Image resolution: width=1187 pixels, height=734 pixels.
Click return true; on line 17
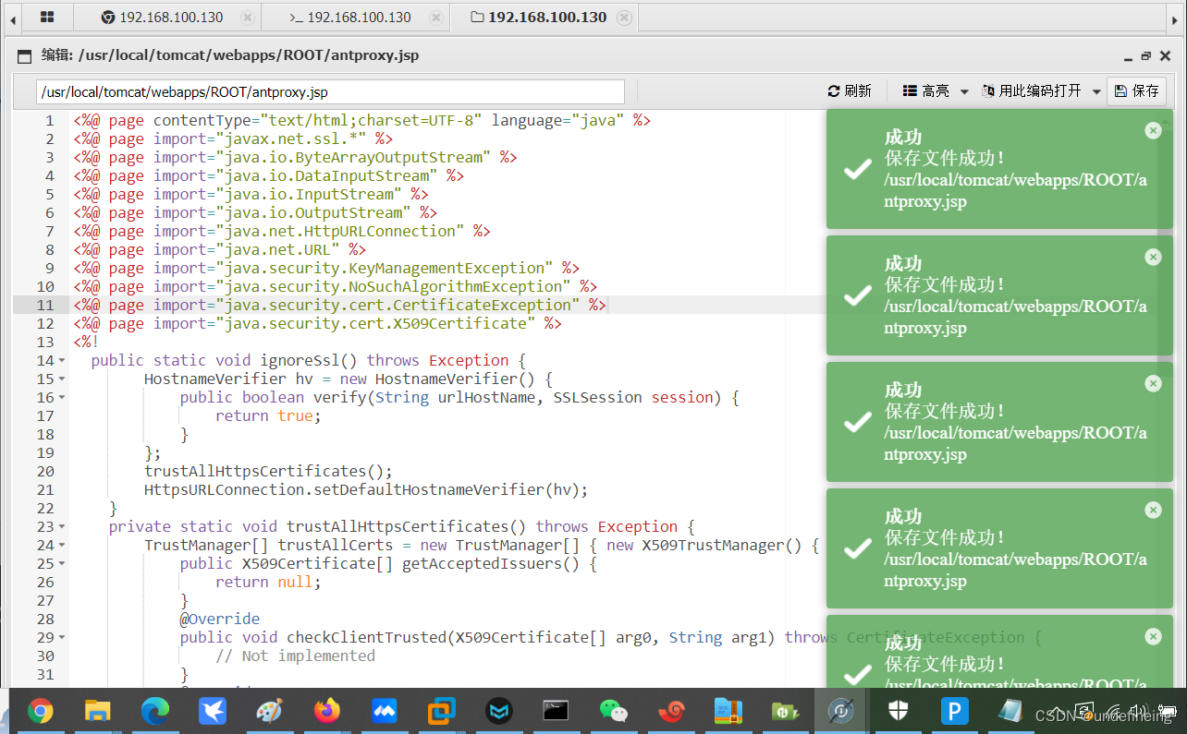coord(268,415)
